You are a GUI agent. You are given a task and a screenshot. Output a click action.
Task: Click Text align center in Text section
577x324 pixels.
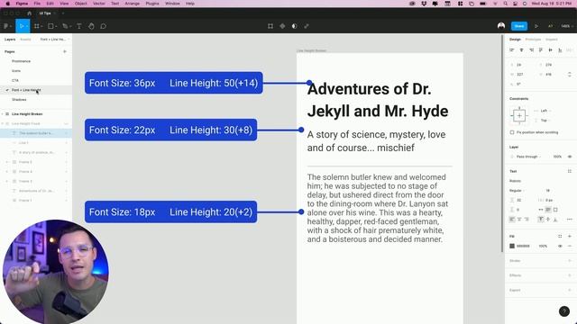pos(519,220)
